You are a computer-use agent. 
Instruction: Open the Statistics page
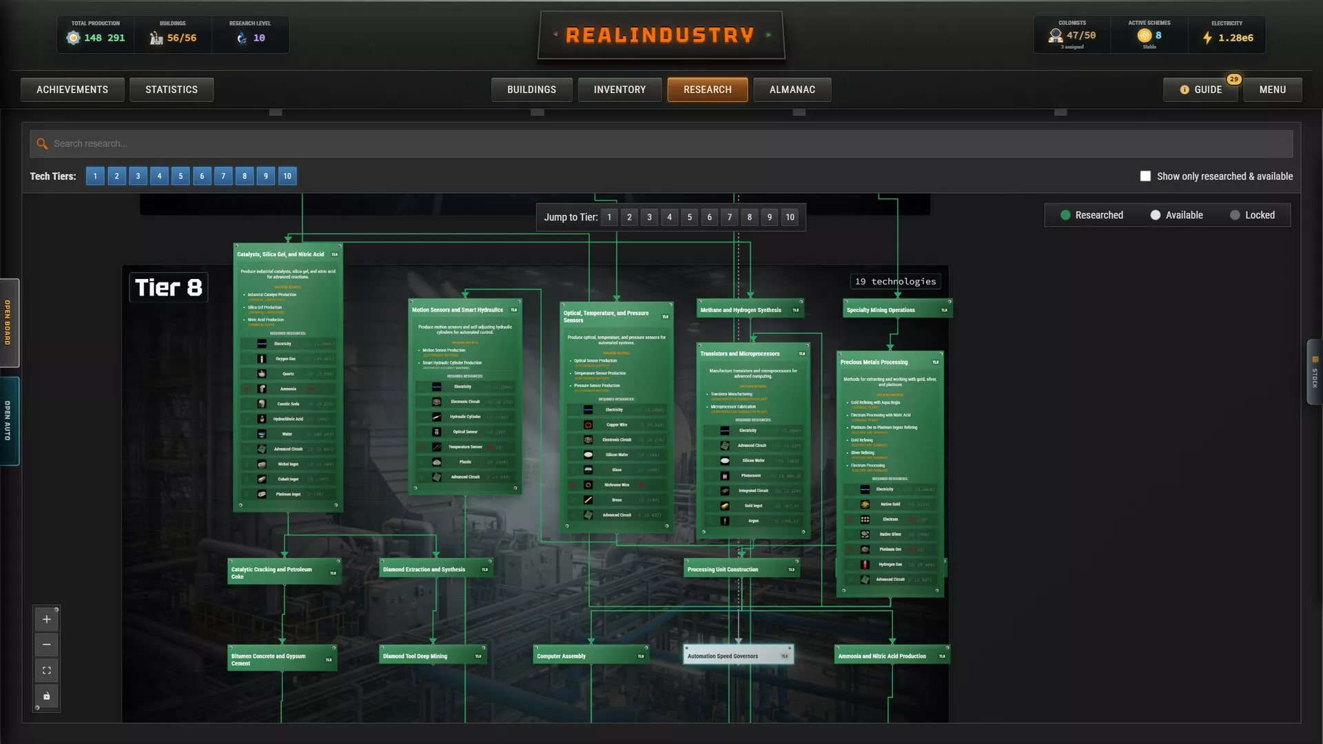pyautogui.click(x=171, y=90)
